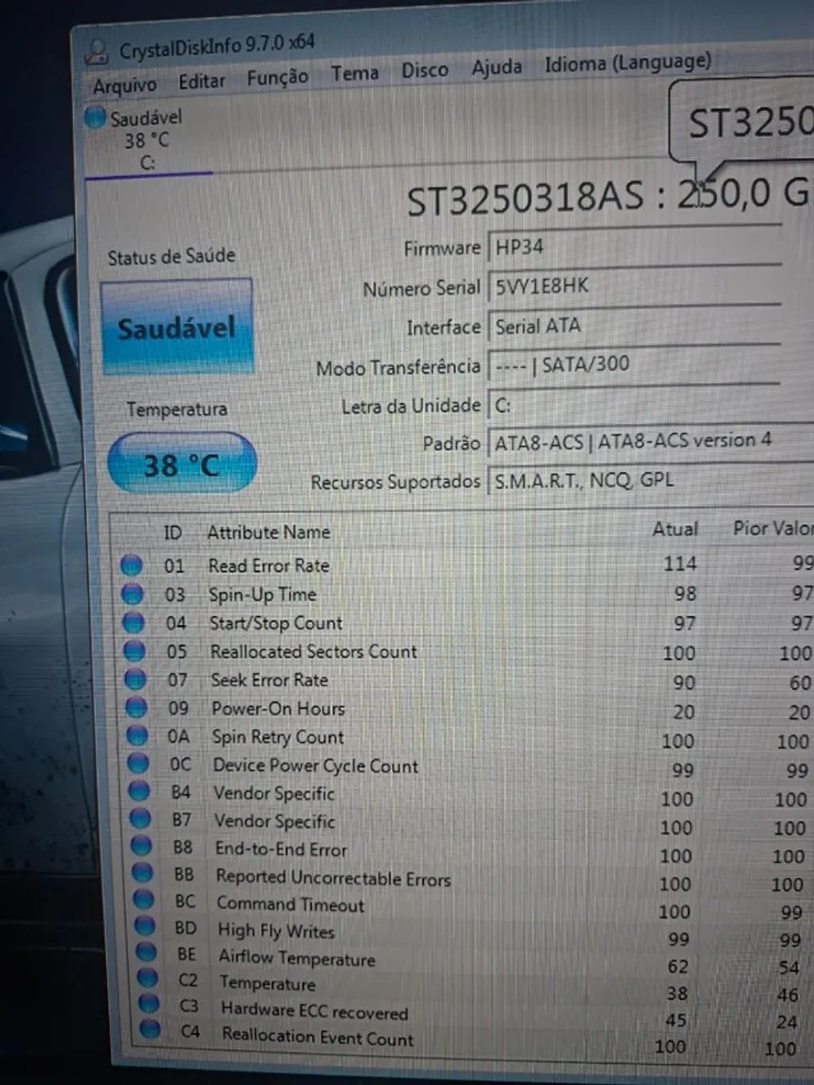Click status orb for Seek Error Rate
The image size is (814, 1085).
click(x=135, y=679)
